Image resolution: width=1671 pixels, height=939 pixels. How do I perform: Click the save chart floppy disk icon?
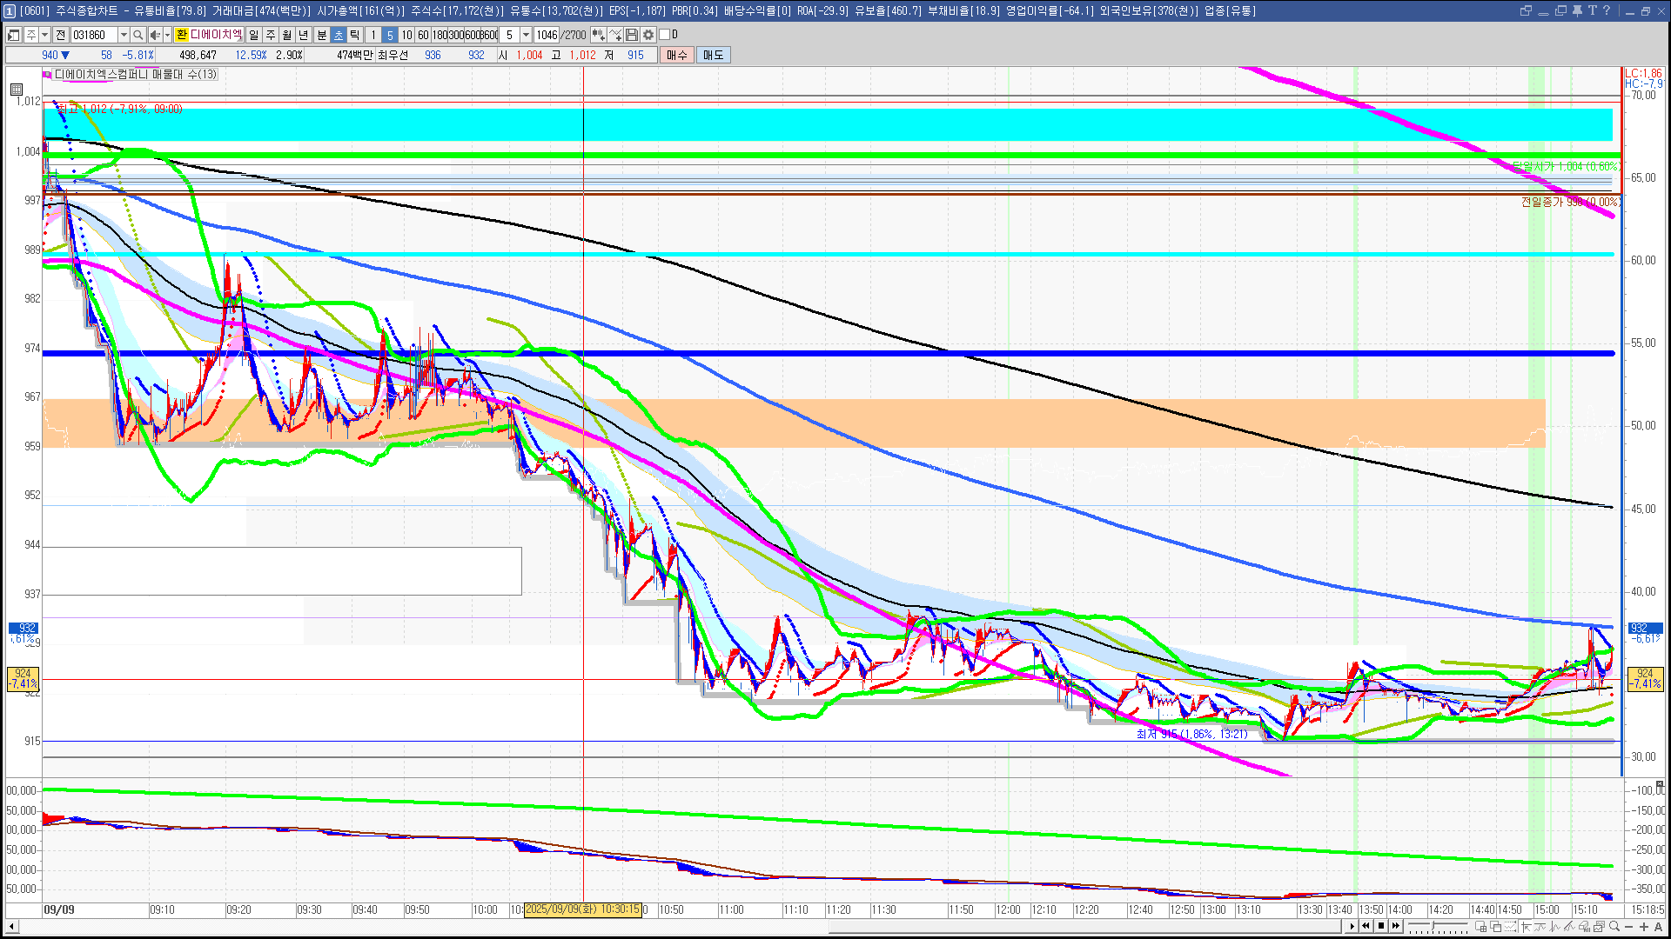point(632,35)
